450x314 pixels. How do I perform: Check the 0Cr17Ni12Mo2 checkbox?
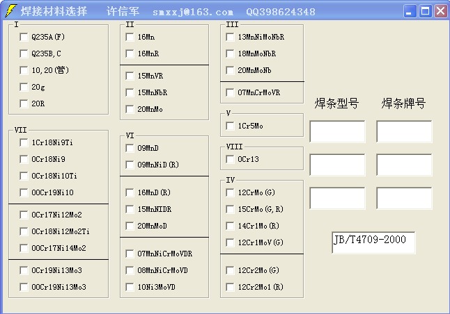(x=24, y=215)
